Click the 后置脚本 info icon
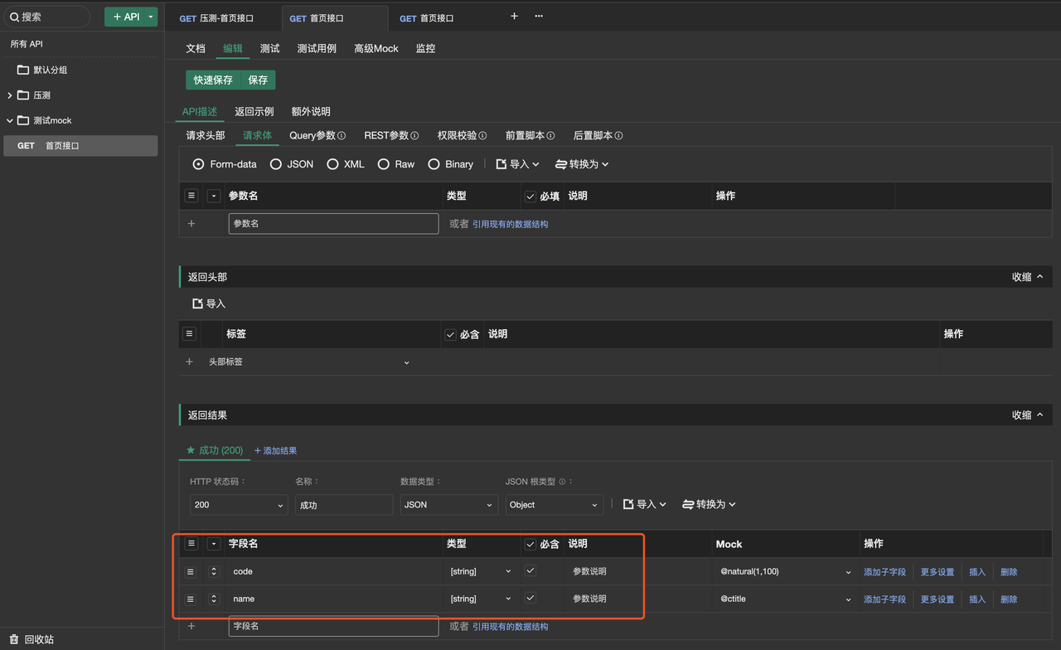This screenshot has width=1061, height=650. click(x=618, y=136)
